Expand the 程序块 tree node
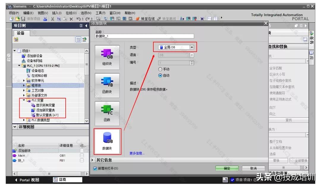 24,85
